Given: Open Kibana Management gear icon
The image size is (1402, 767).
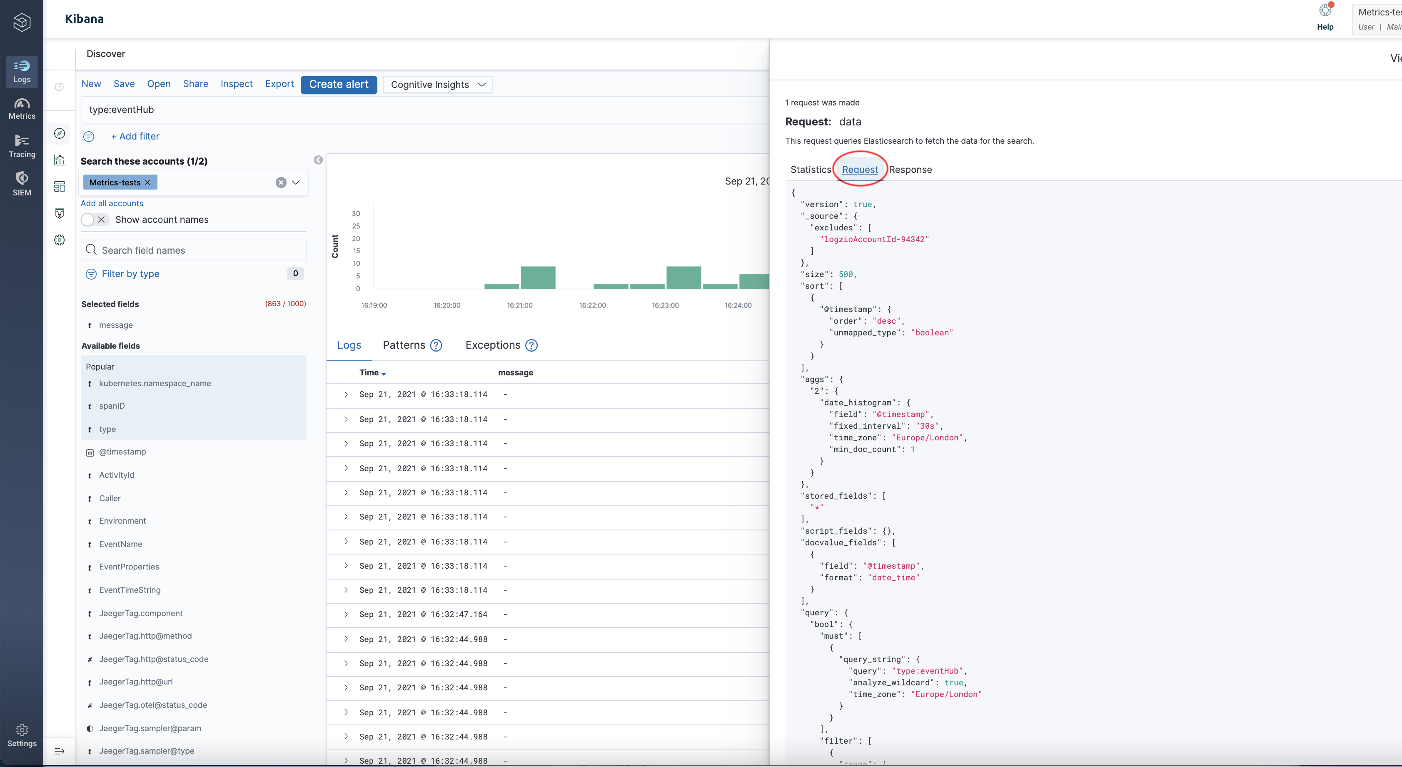Looking at the screenshot, I should point(60,240).
